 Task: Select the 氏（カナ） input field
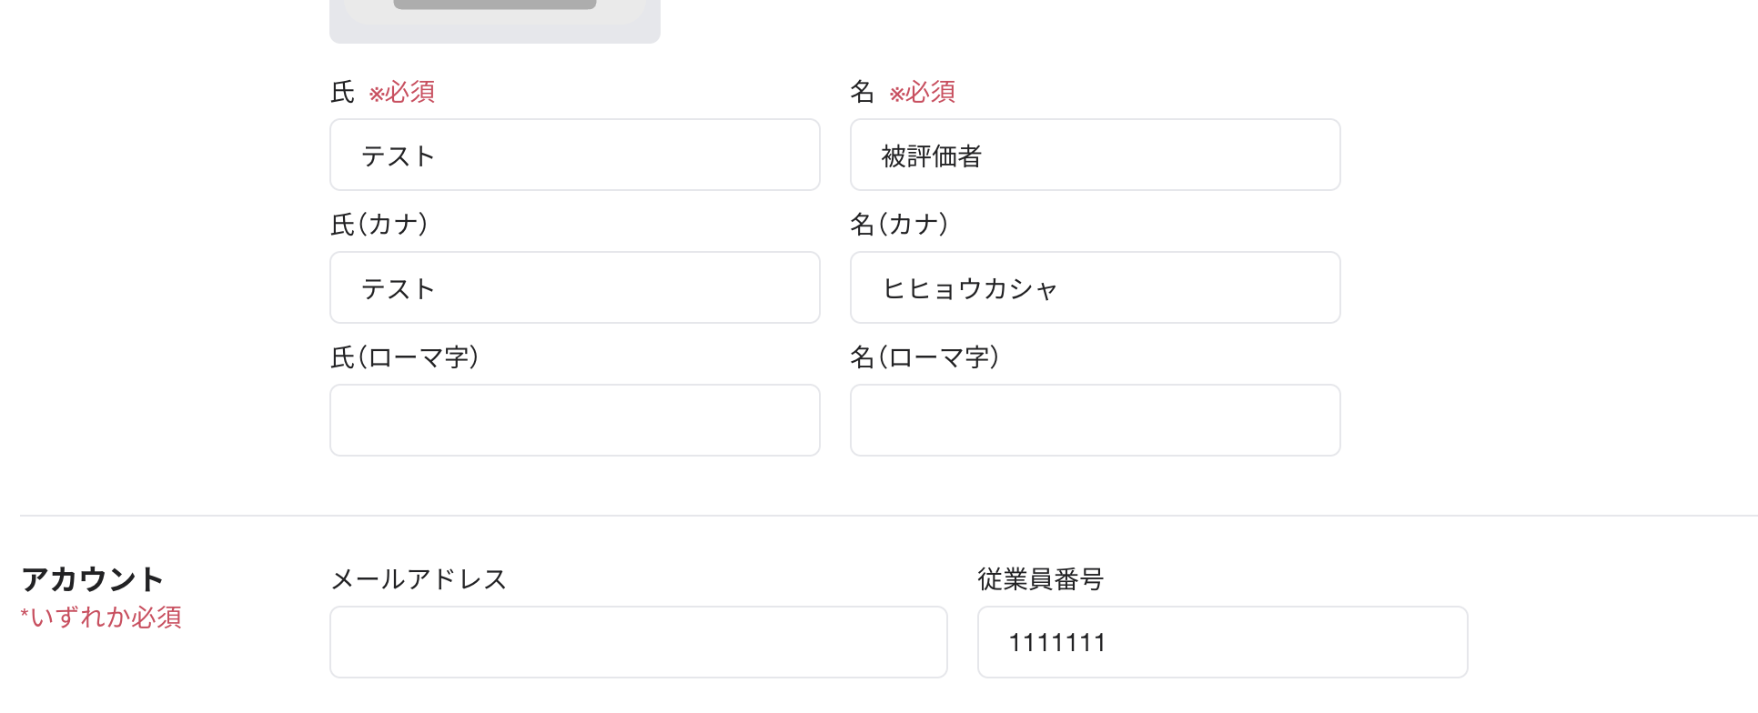tap(573, 287)
